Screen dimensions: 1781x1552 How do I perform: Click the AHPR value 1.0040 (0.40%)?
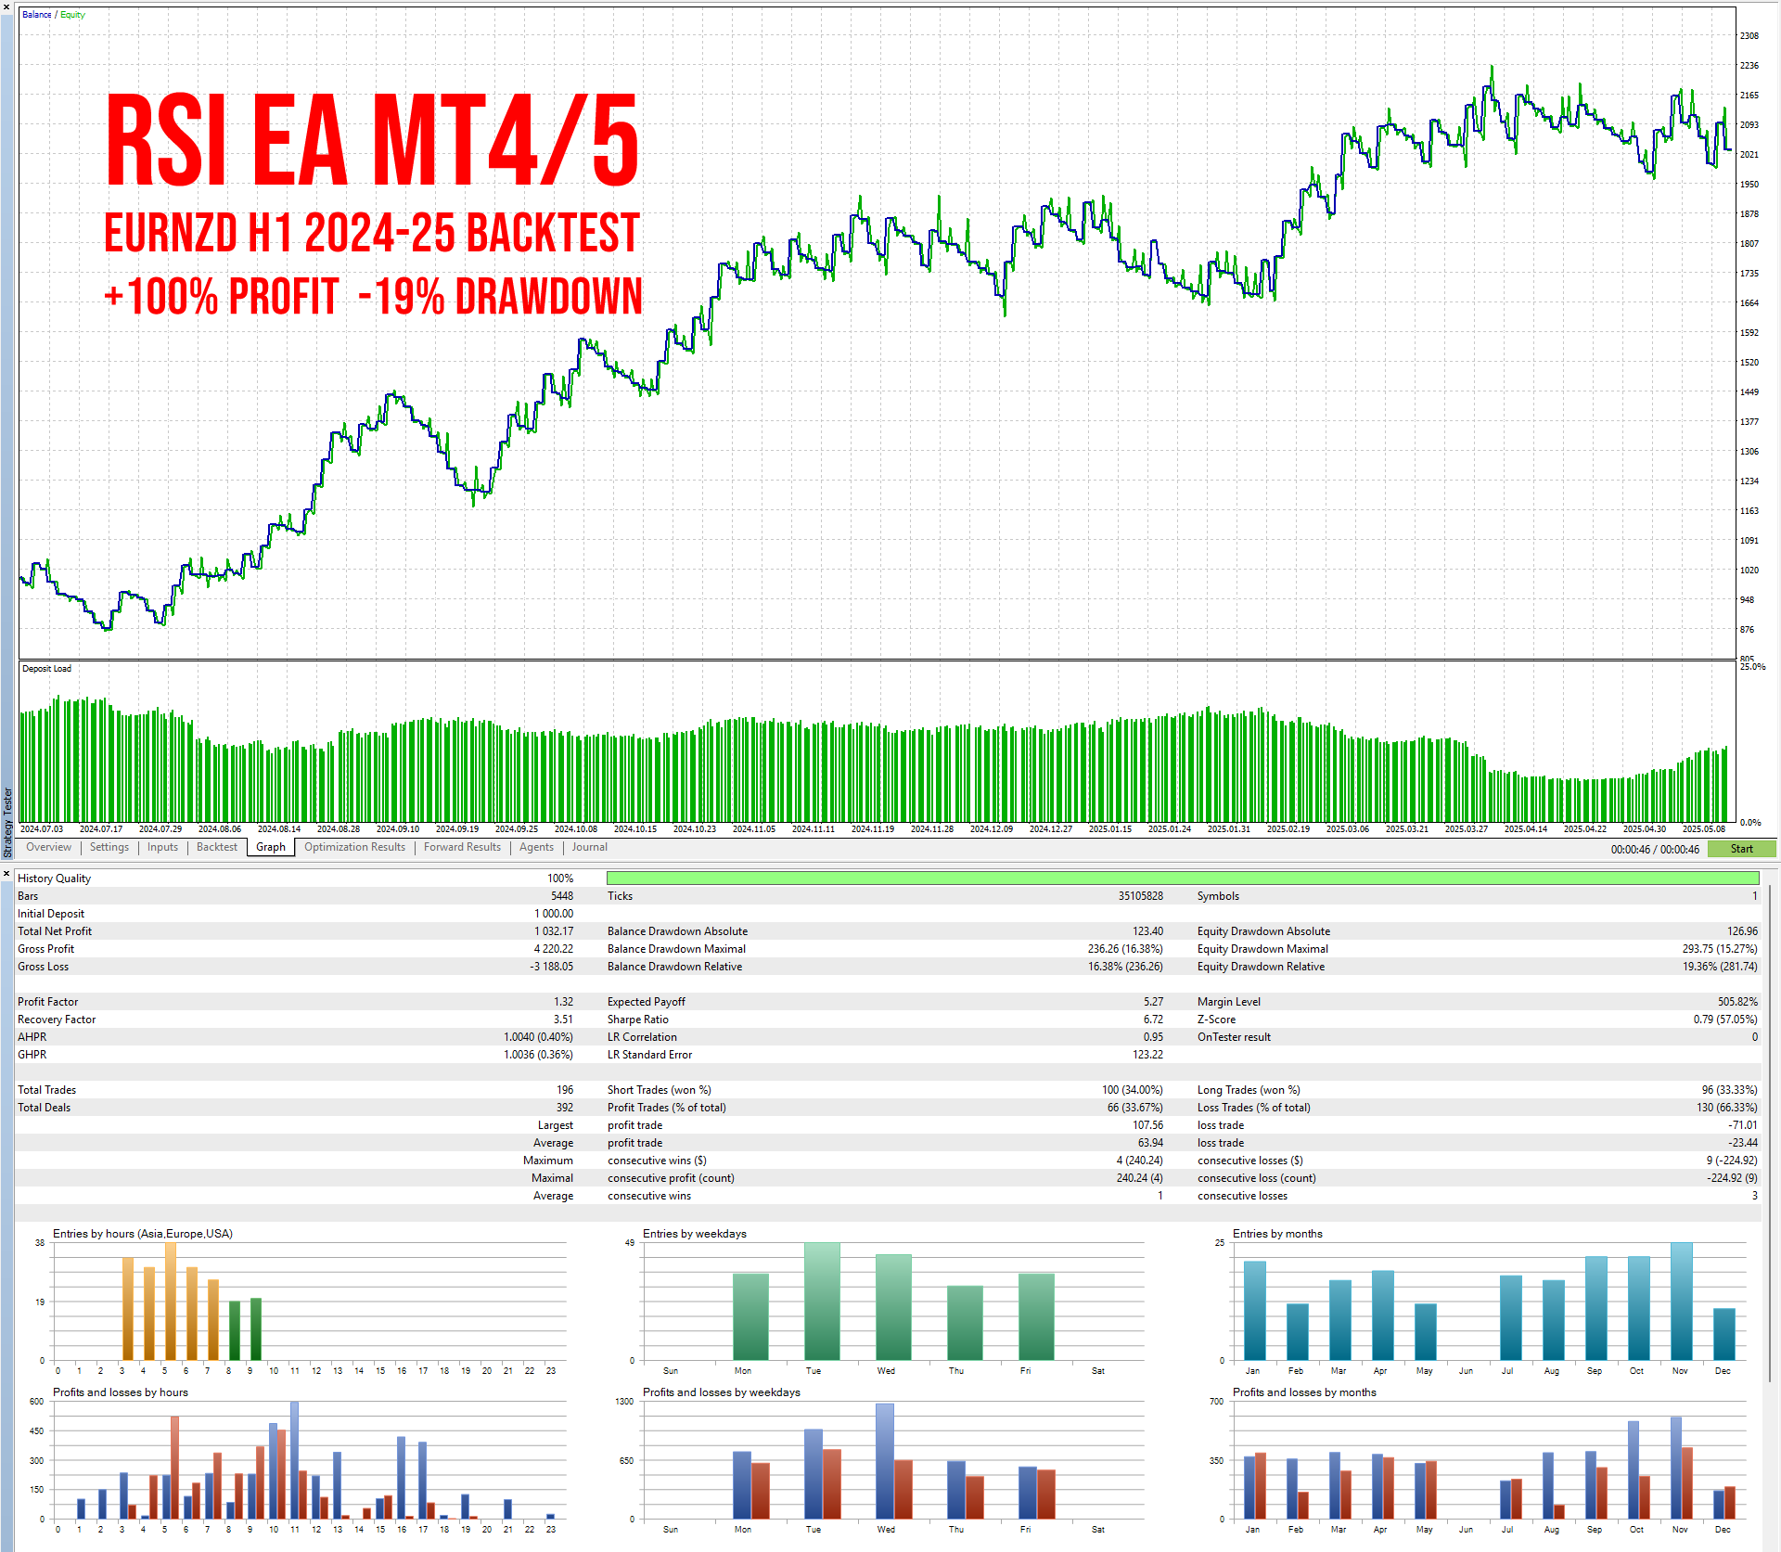pos(538,1037)
